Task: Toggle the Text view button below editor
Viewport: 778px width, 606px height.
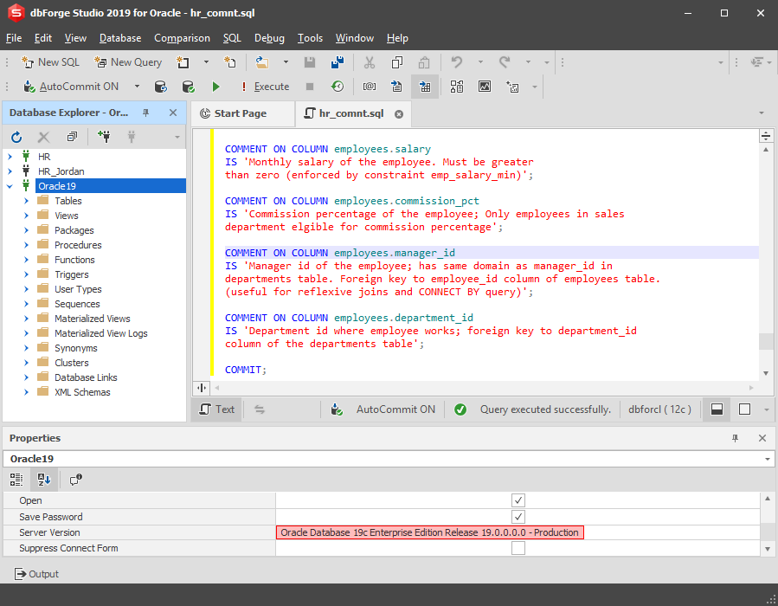Action: coord(217,409)
